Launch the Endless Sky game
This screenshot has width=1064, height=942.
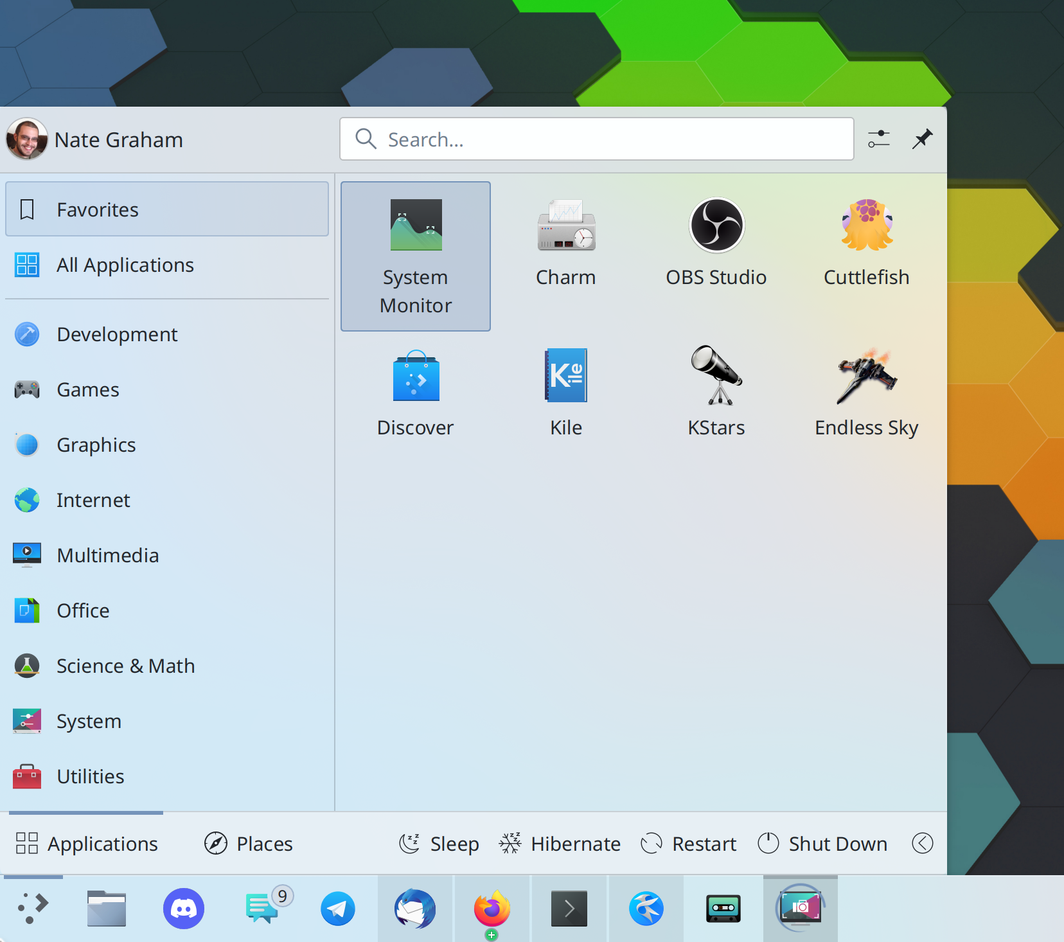pos(866,393)
